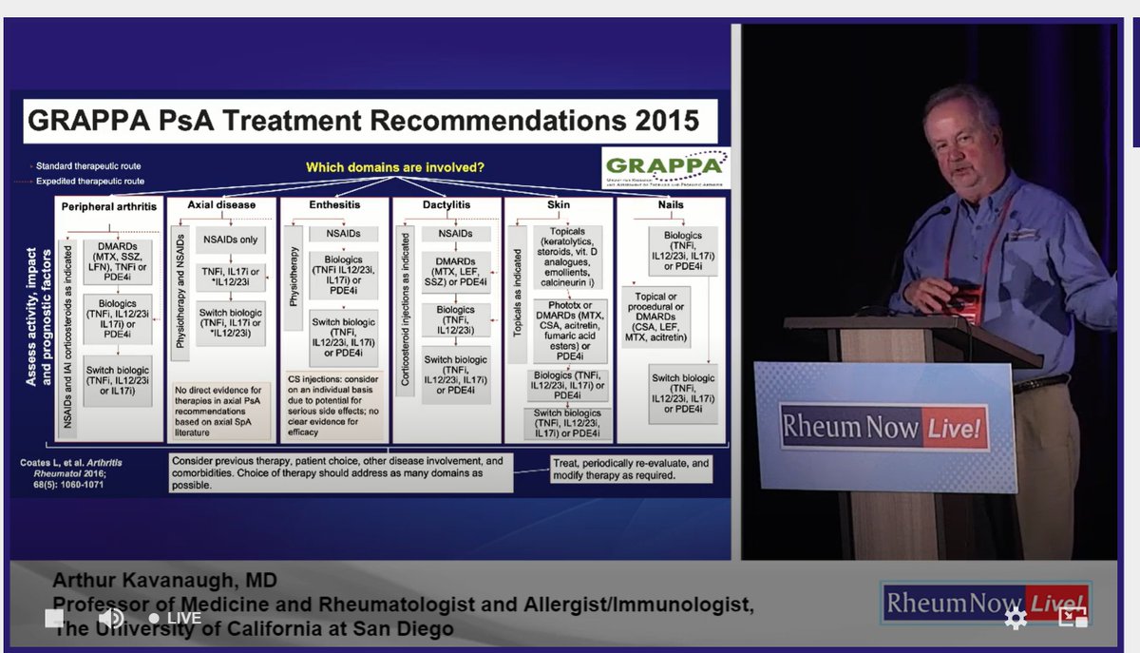Screen dimensions: 1140x653
Task: Click the 'Consider previous therapy, patient choice' box
Action: click(x=340, y=471)
